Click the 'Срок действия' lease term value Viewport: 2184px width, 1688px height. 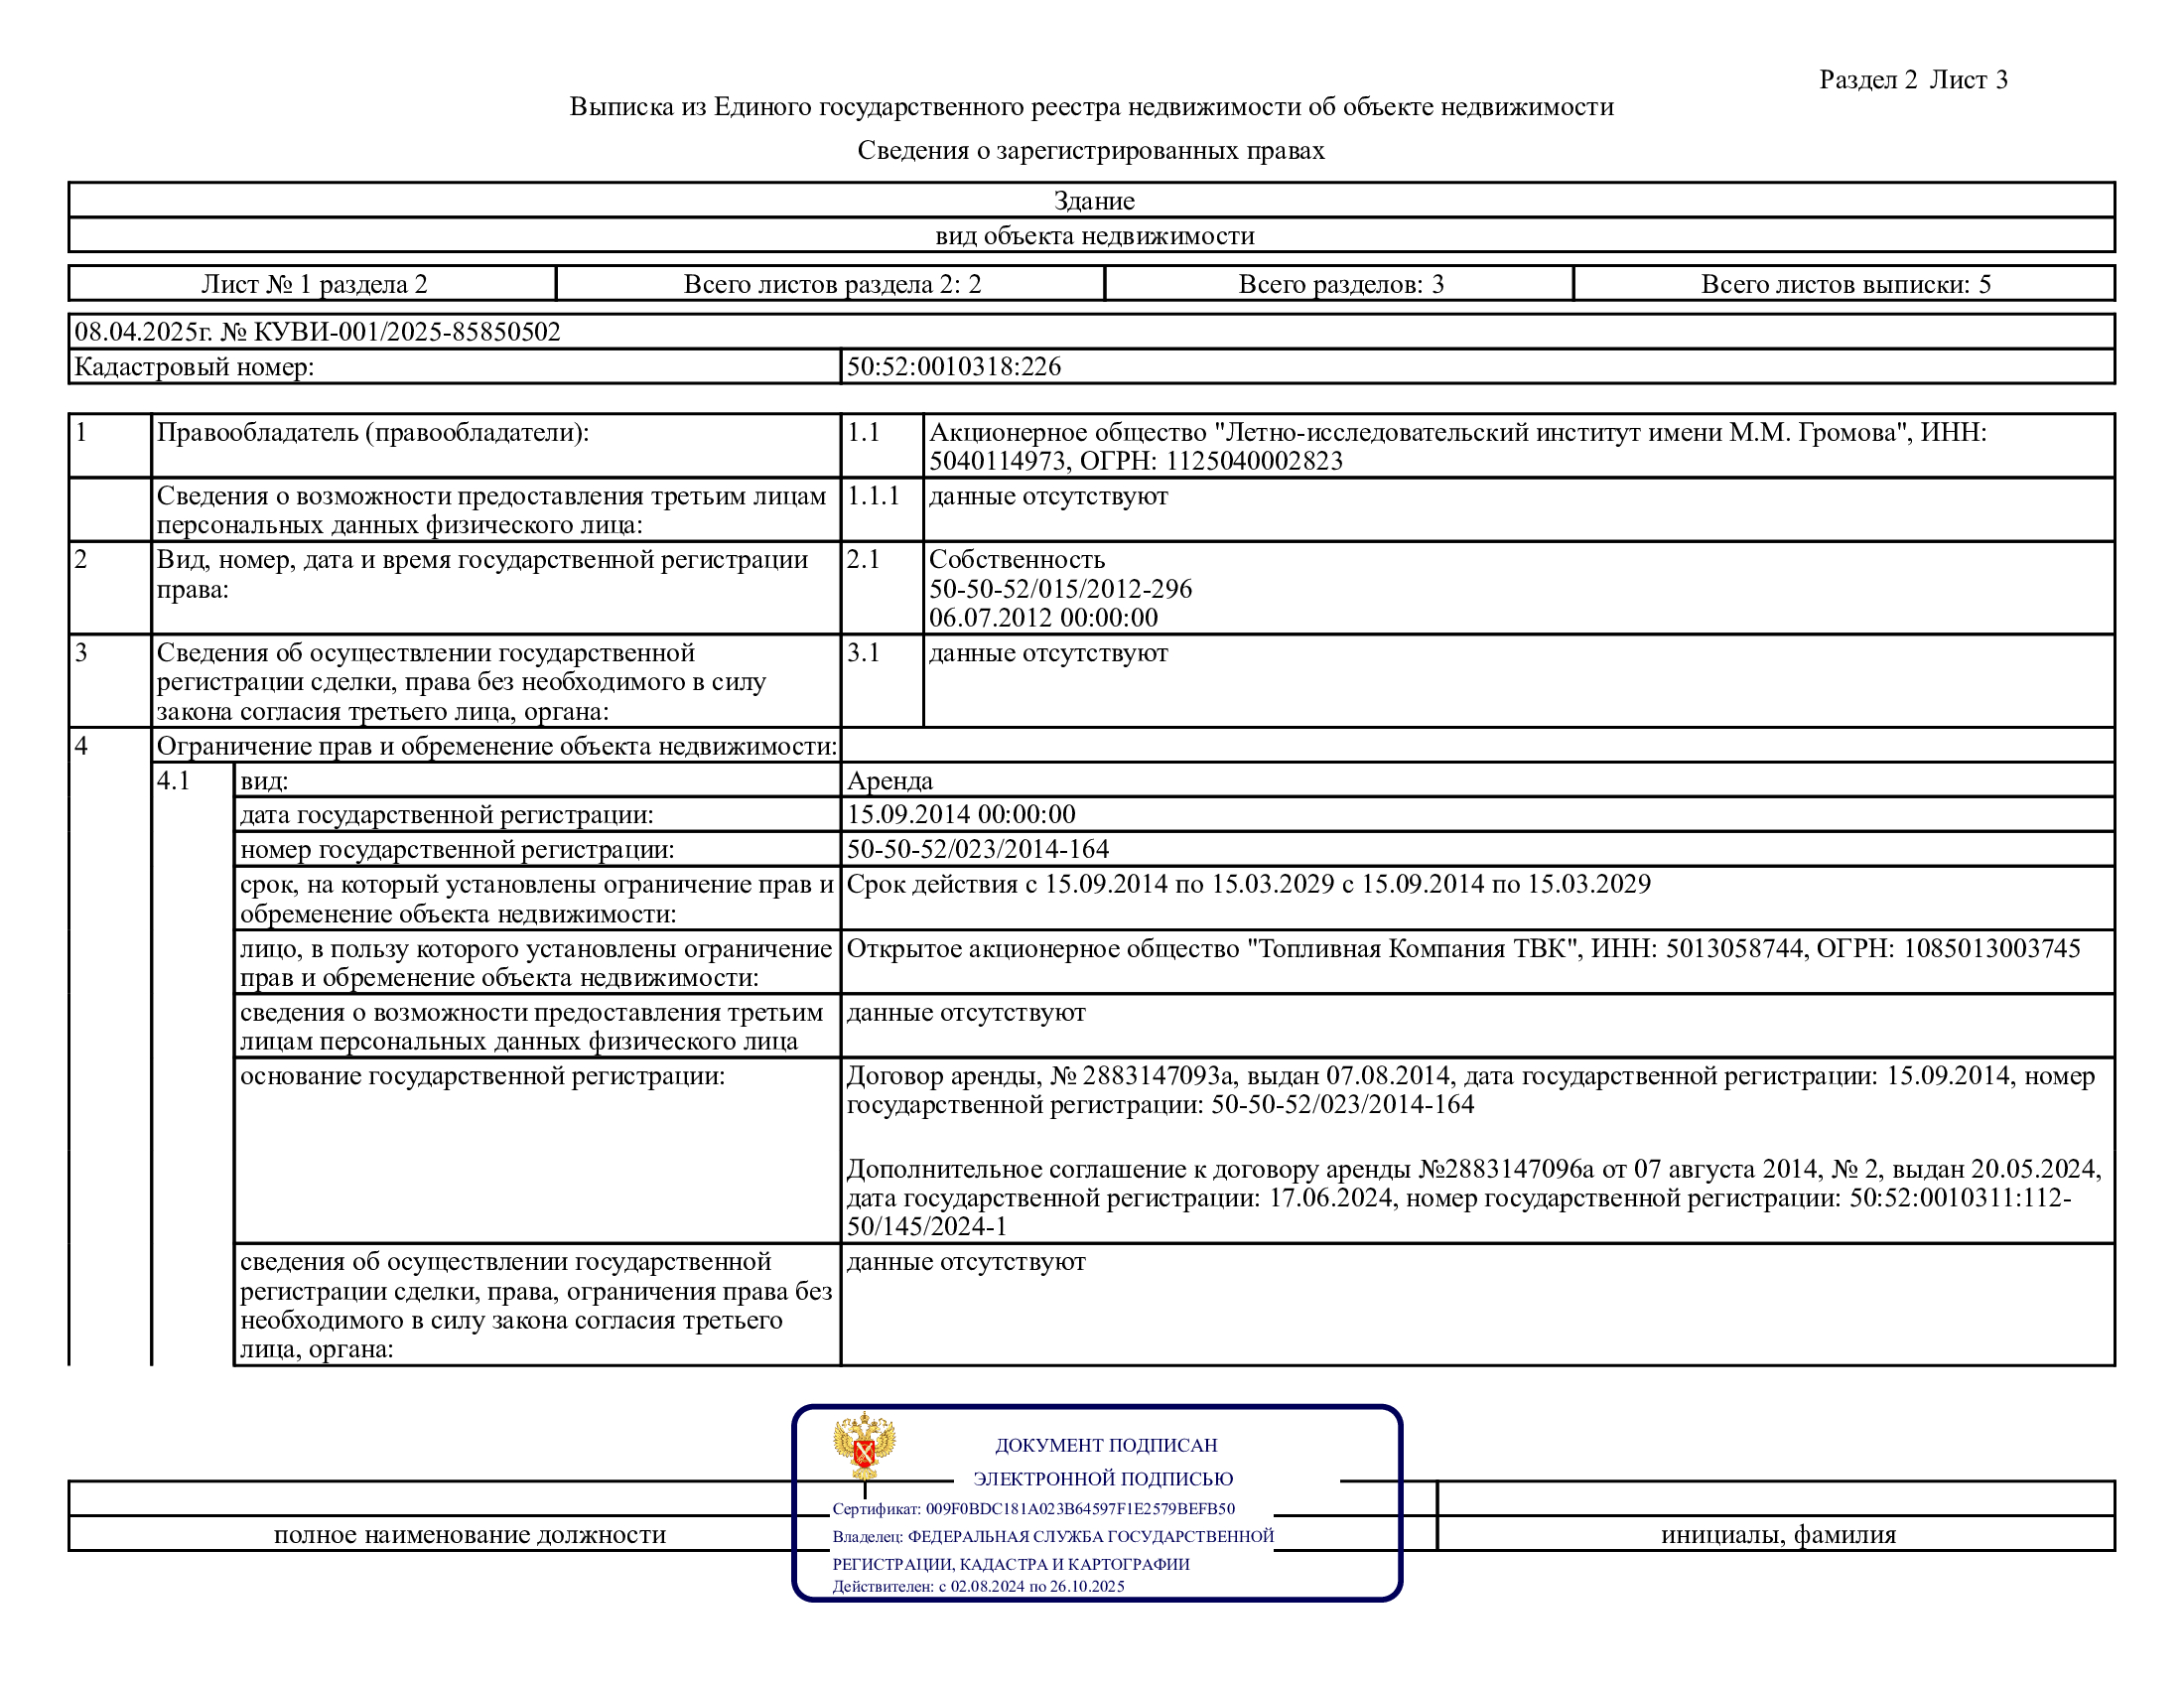pyautogui.click(x=1248, y=884)
